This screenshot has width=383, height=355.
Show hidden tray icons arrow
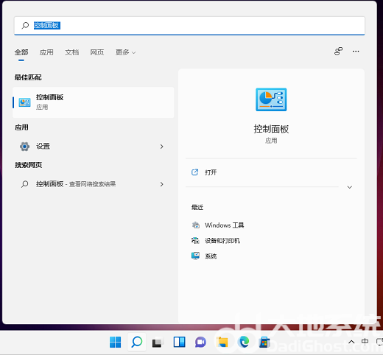pyautogui.click(x=351, y=342)
